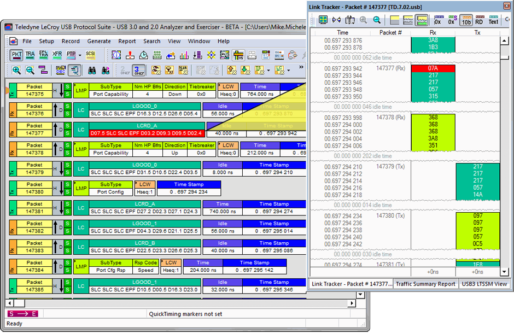This screenshot has height=333, width=514.
Task: Open the Search menu
Action: (x=152, y=42)
